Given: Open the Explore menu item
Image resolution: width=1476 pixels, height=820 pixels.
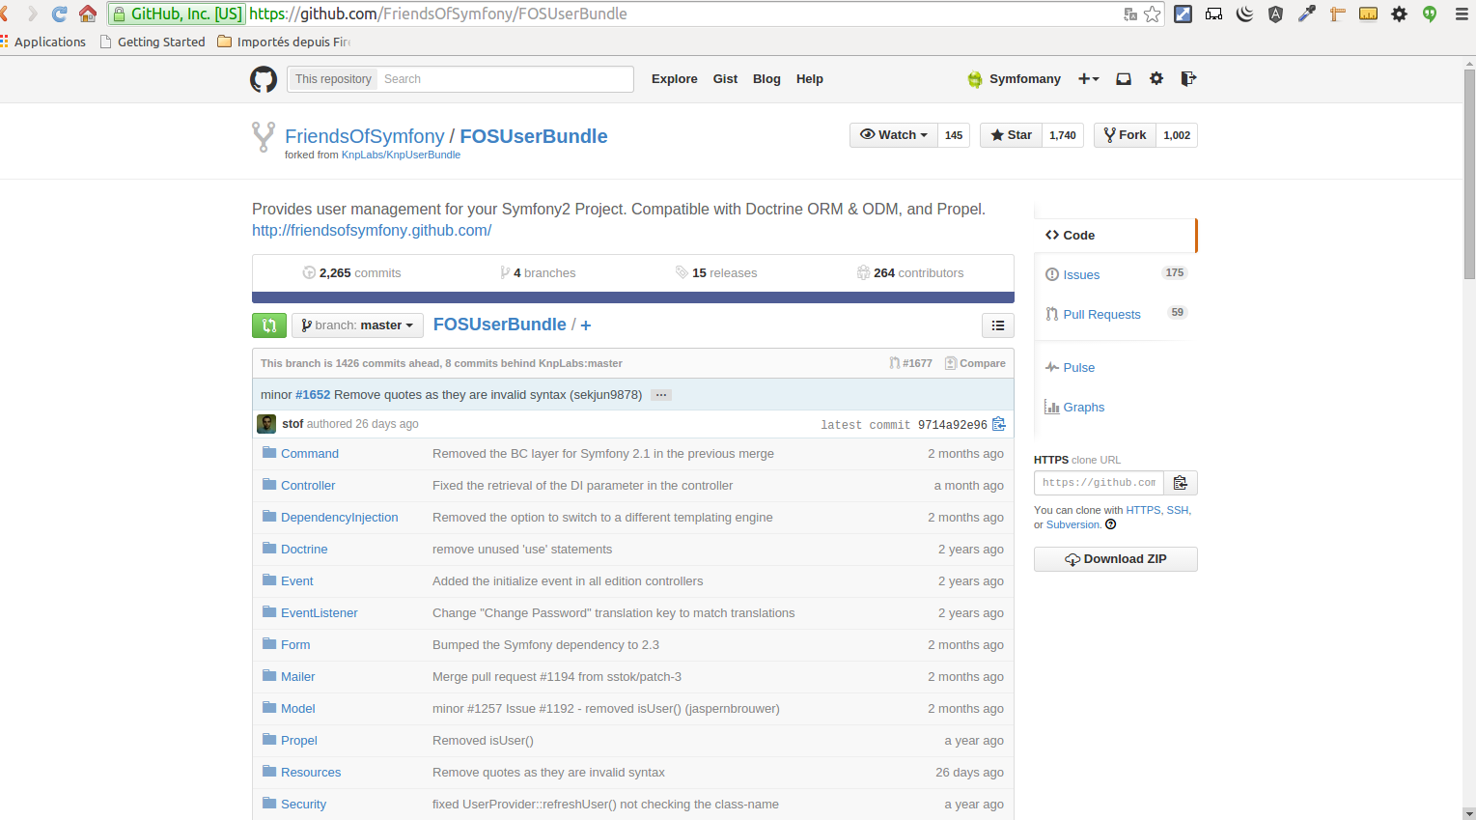Looking at the screenshot, I should [674, 79].
